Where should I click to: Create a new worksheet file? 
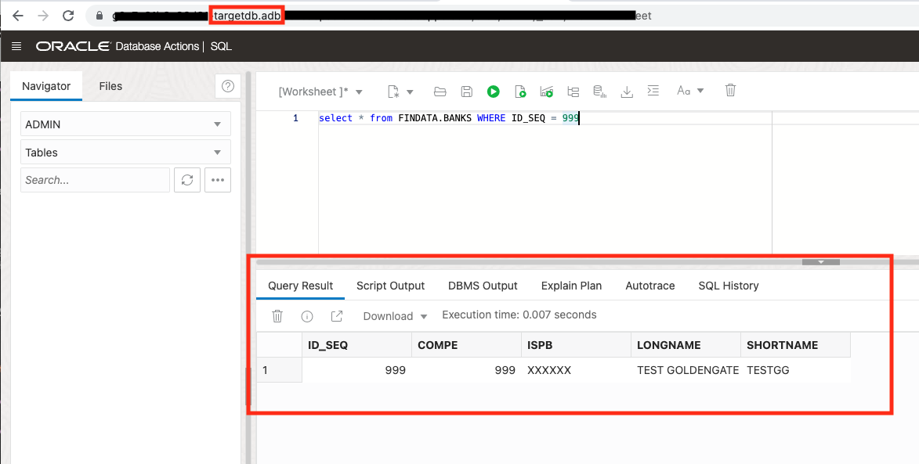pos(394,92)
